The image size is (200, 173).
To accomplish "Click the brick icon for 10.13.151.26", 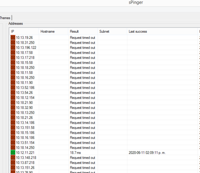I will [x=13, y=168].
